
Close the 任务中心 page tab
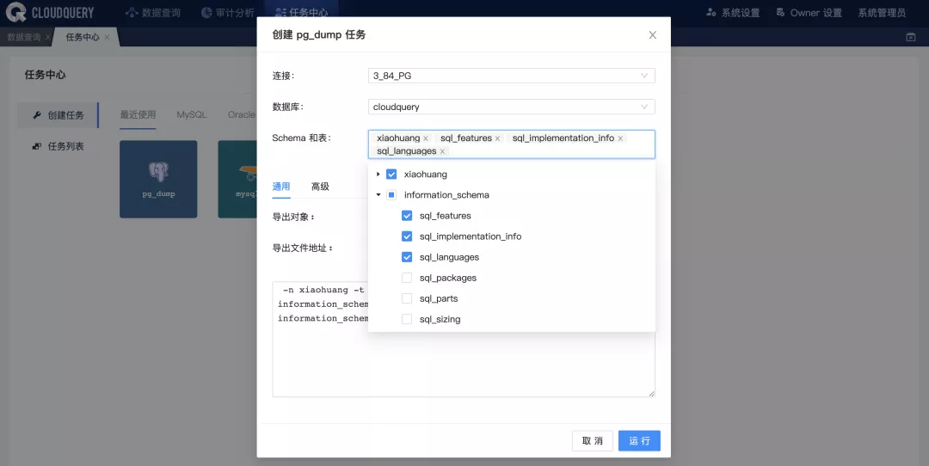(x=107, y=37)
